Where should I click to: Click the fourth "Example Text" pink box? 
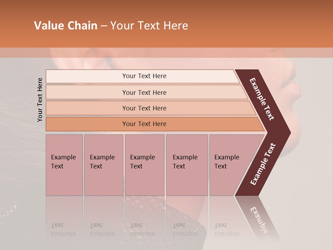click(187, 165)
